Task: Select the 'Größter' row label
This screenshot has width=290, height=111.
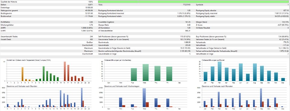Action: coord(90,42)
